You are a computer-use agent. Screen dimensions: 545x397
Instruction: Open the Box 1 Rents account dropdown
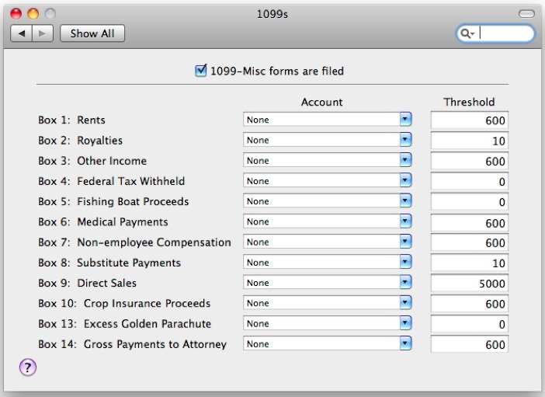coord(328,120)
